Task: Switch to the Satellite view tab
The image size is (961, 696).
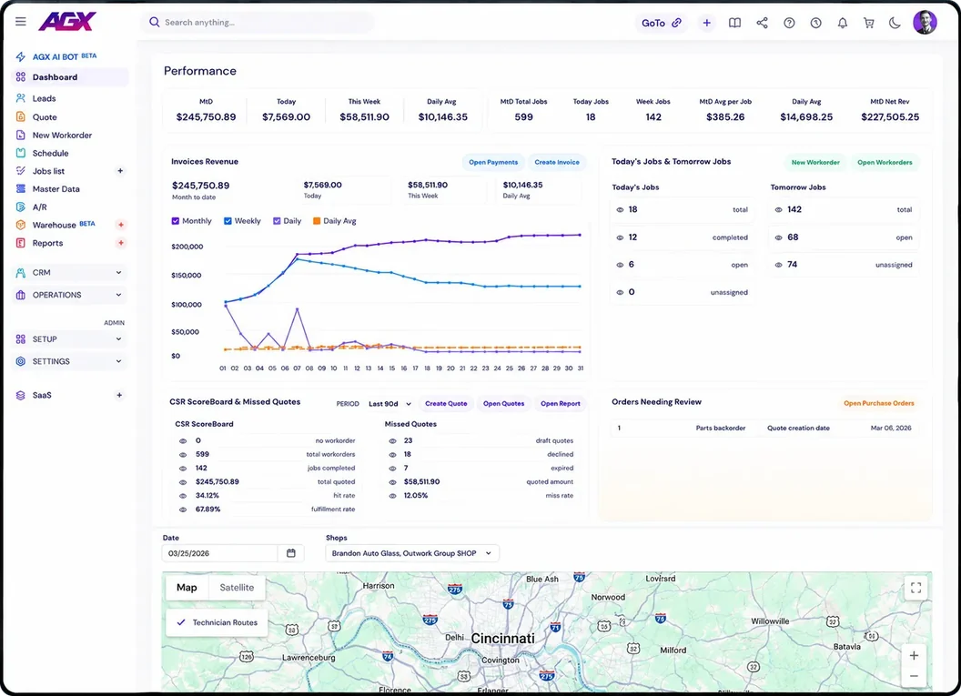Action: 237,588
